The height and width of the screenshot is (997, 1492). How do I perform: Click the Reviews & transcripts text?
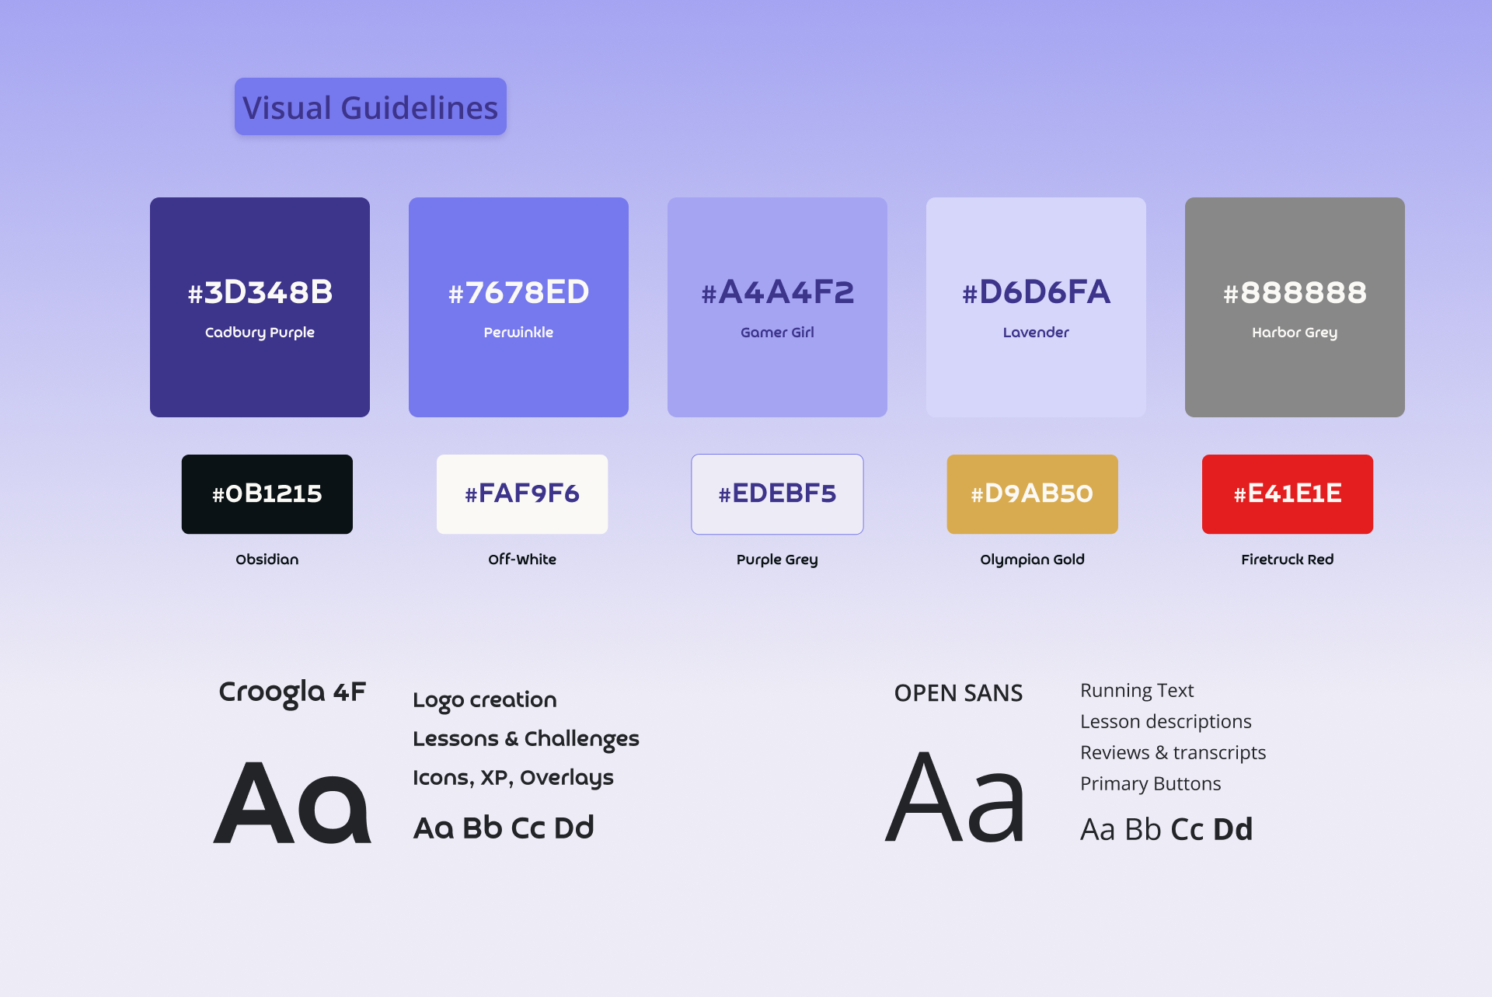1173,752
